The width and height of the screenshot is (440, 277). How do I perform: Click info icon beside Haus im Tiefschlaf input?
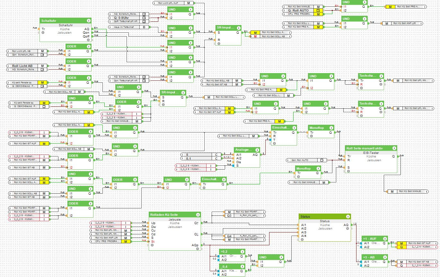[x=111, y=27]
